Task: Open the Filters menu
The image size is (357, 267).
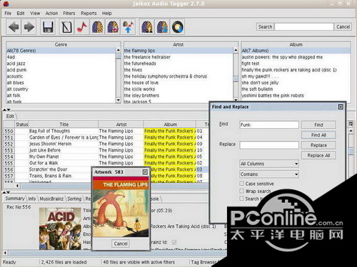Action: 69,14
